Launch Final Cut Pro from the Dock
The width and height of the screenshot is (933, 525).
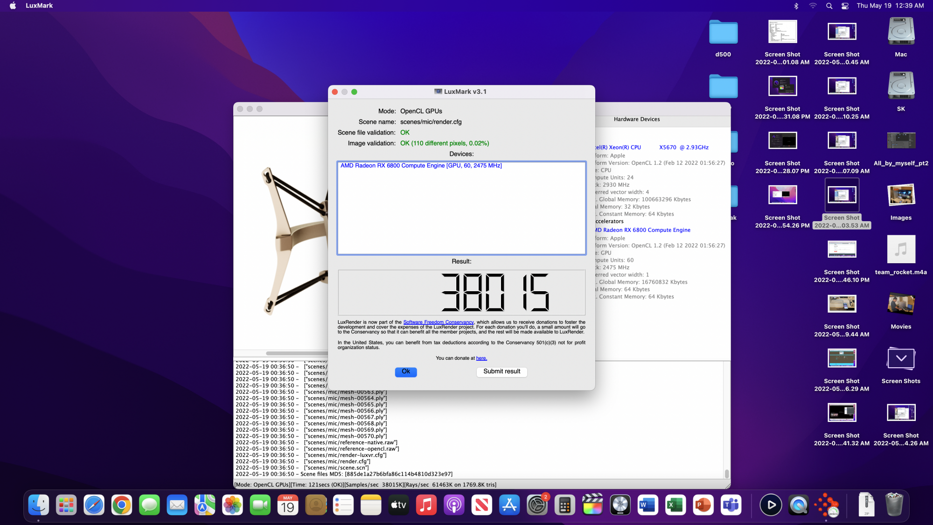pyautogui.click(x=592, y=505)
